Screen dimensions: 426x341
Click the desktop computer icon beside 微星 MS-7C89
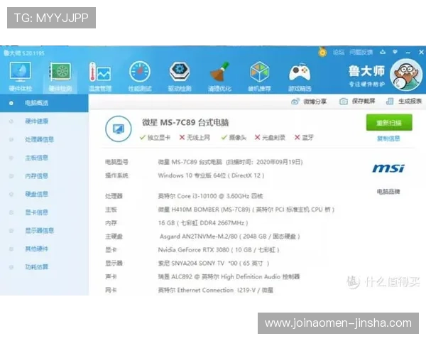(118, 129)
